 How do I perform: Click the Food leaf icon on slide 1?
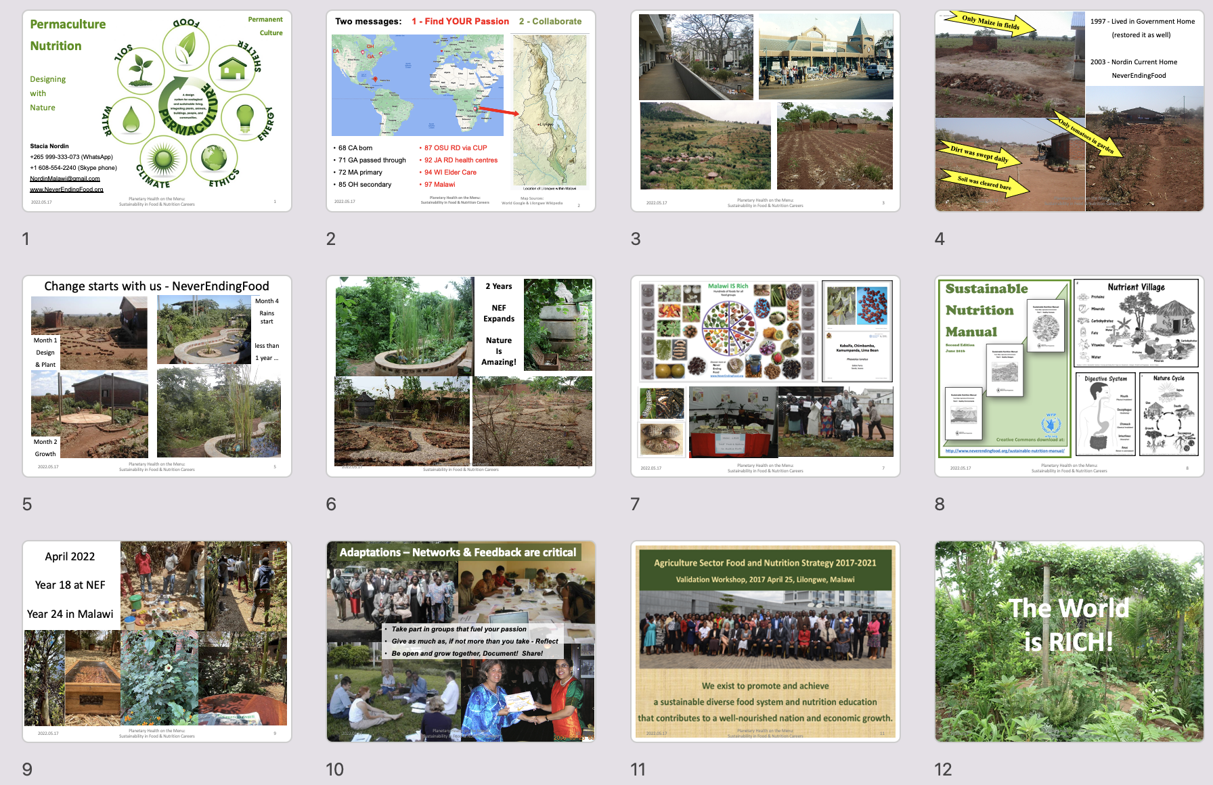(x=185, y=47)
